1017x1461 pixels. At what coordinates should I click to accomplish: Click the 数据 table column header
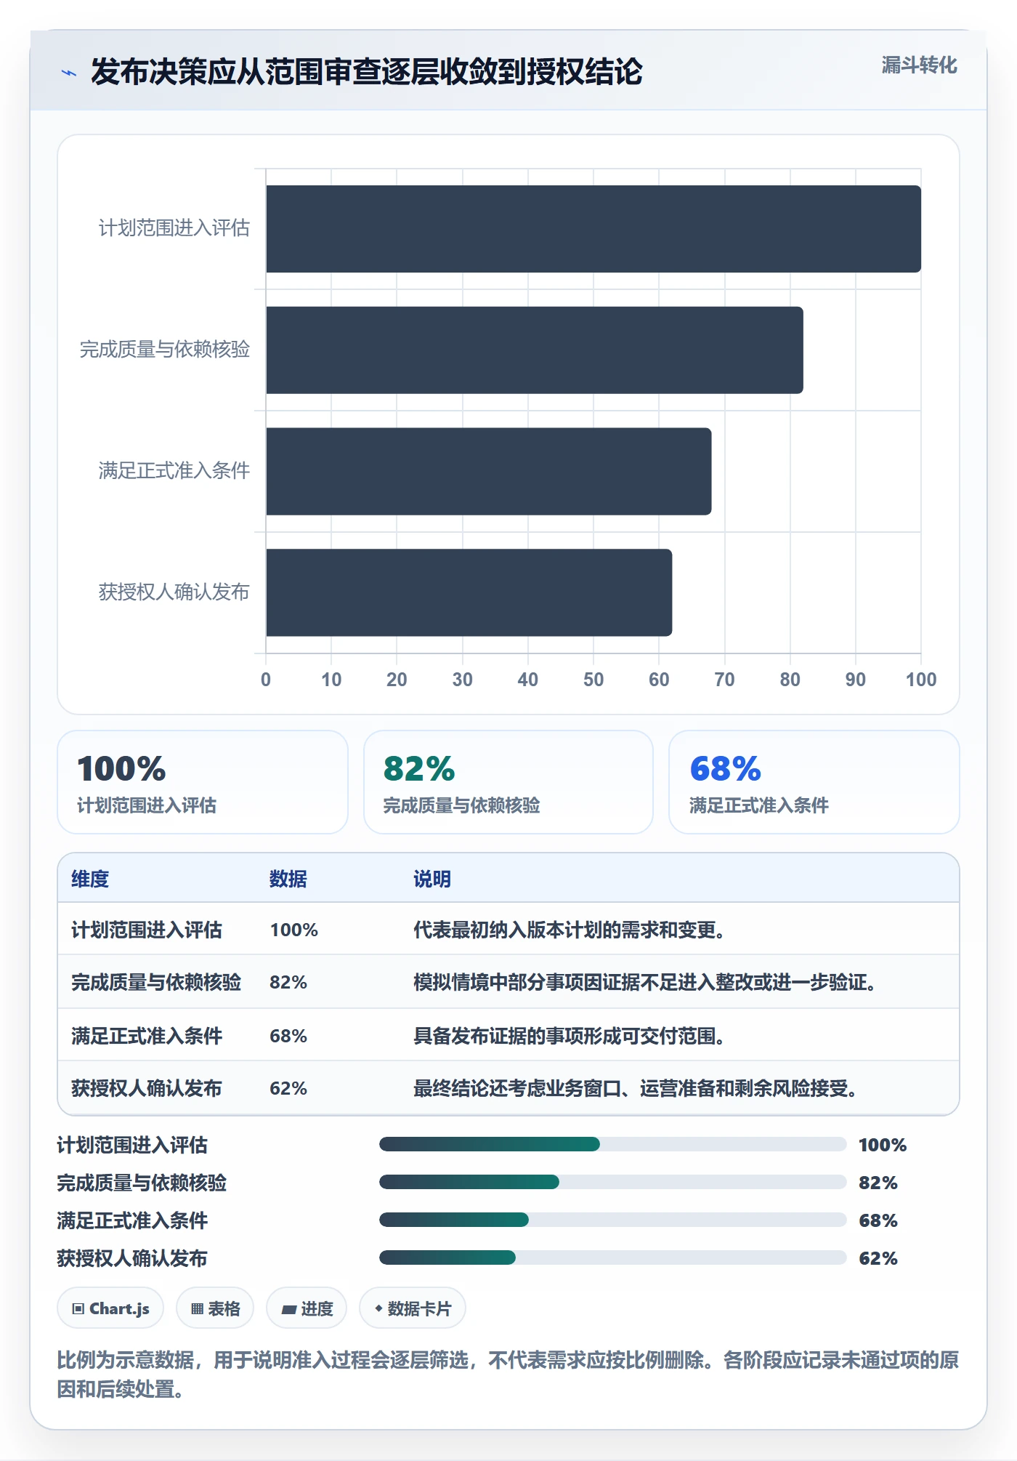coord(288,879)
